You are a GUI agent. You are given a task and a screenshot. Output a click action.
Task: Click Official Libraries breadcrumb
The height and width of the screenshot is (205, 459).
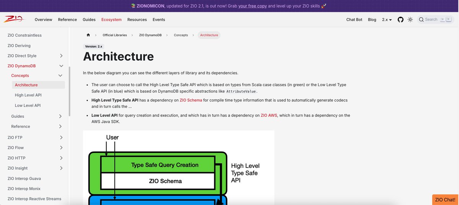115,35
